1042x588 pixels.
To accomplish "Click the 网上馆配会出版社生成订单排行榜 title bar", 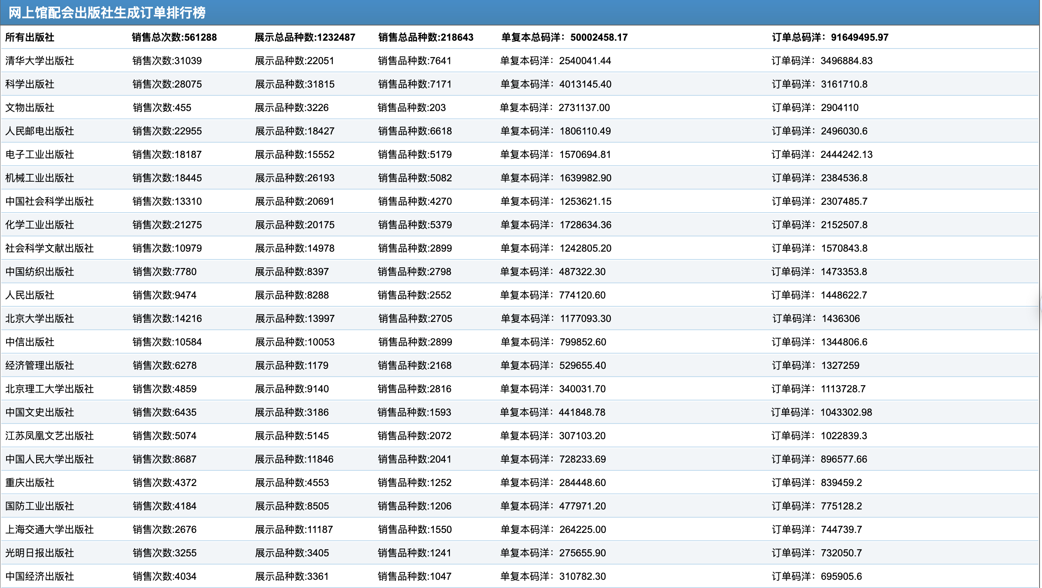I will 107,13.
